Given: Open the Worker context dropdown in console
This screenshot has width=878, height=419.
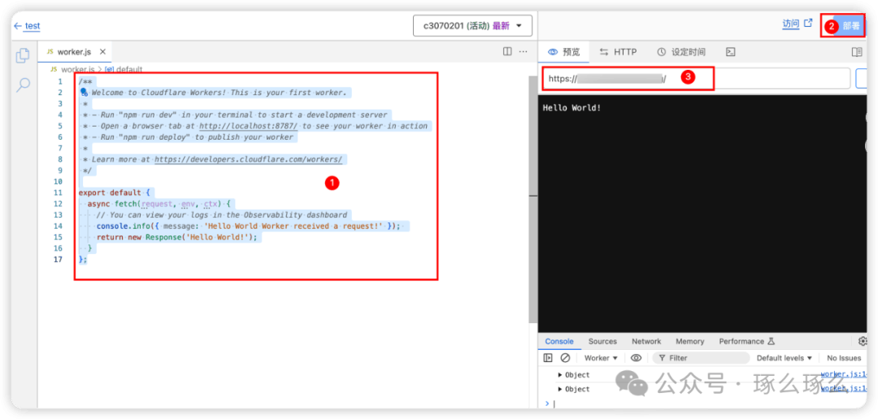Looking at the screenshot, I should (601, 358).
